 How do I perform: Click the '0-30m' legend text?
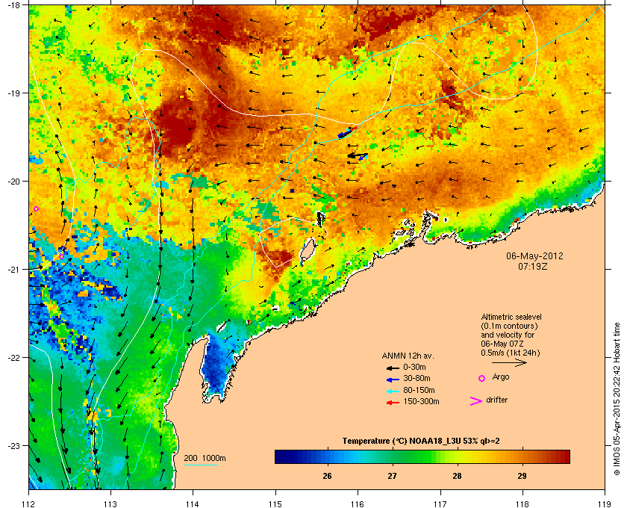(414, 367)
